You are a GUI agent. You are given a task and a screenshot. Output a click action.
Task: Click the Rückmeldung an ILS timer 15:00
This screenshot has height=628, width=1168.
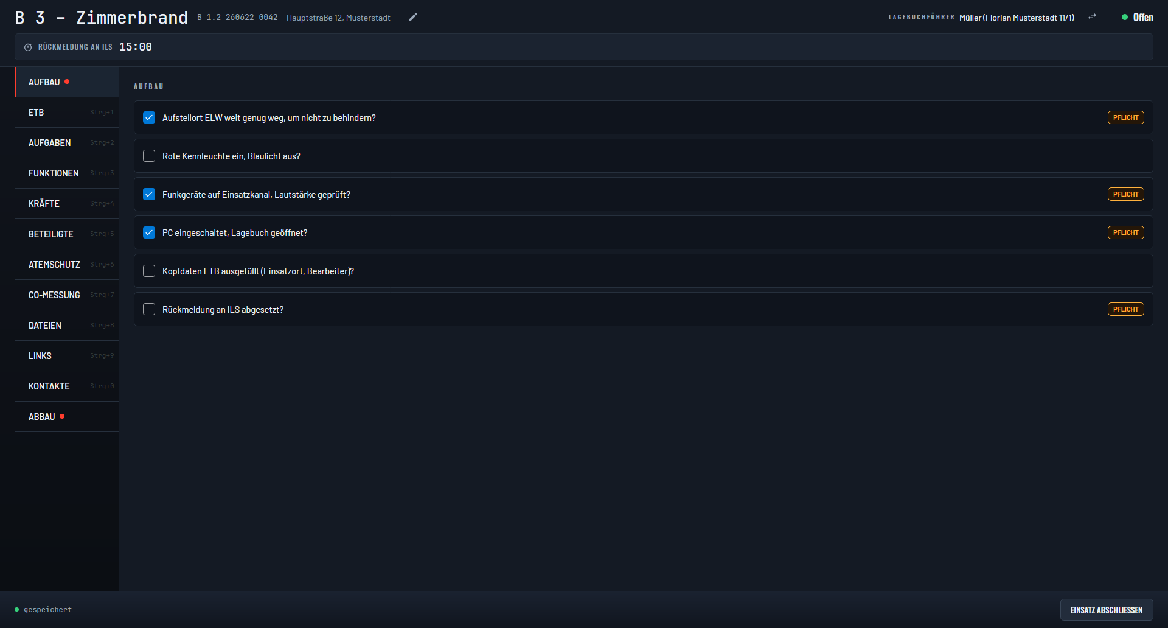(136, 47)
